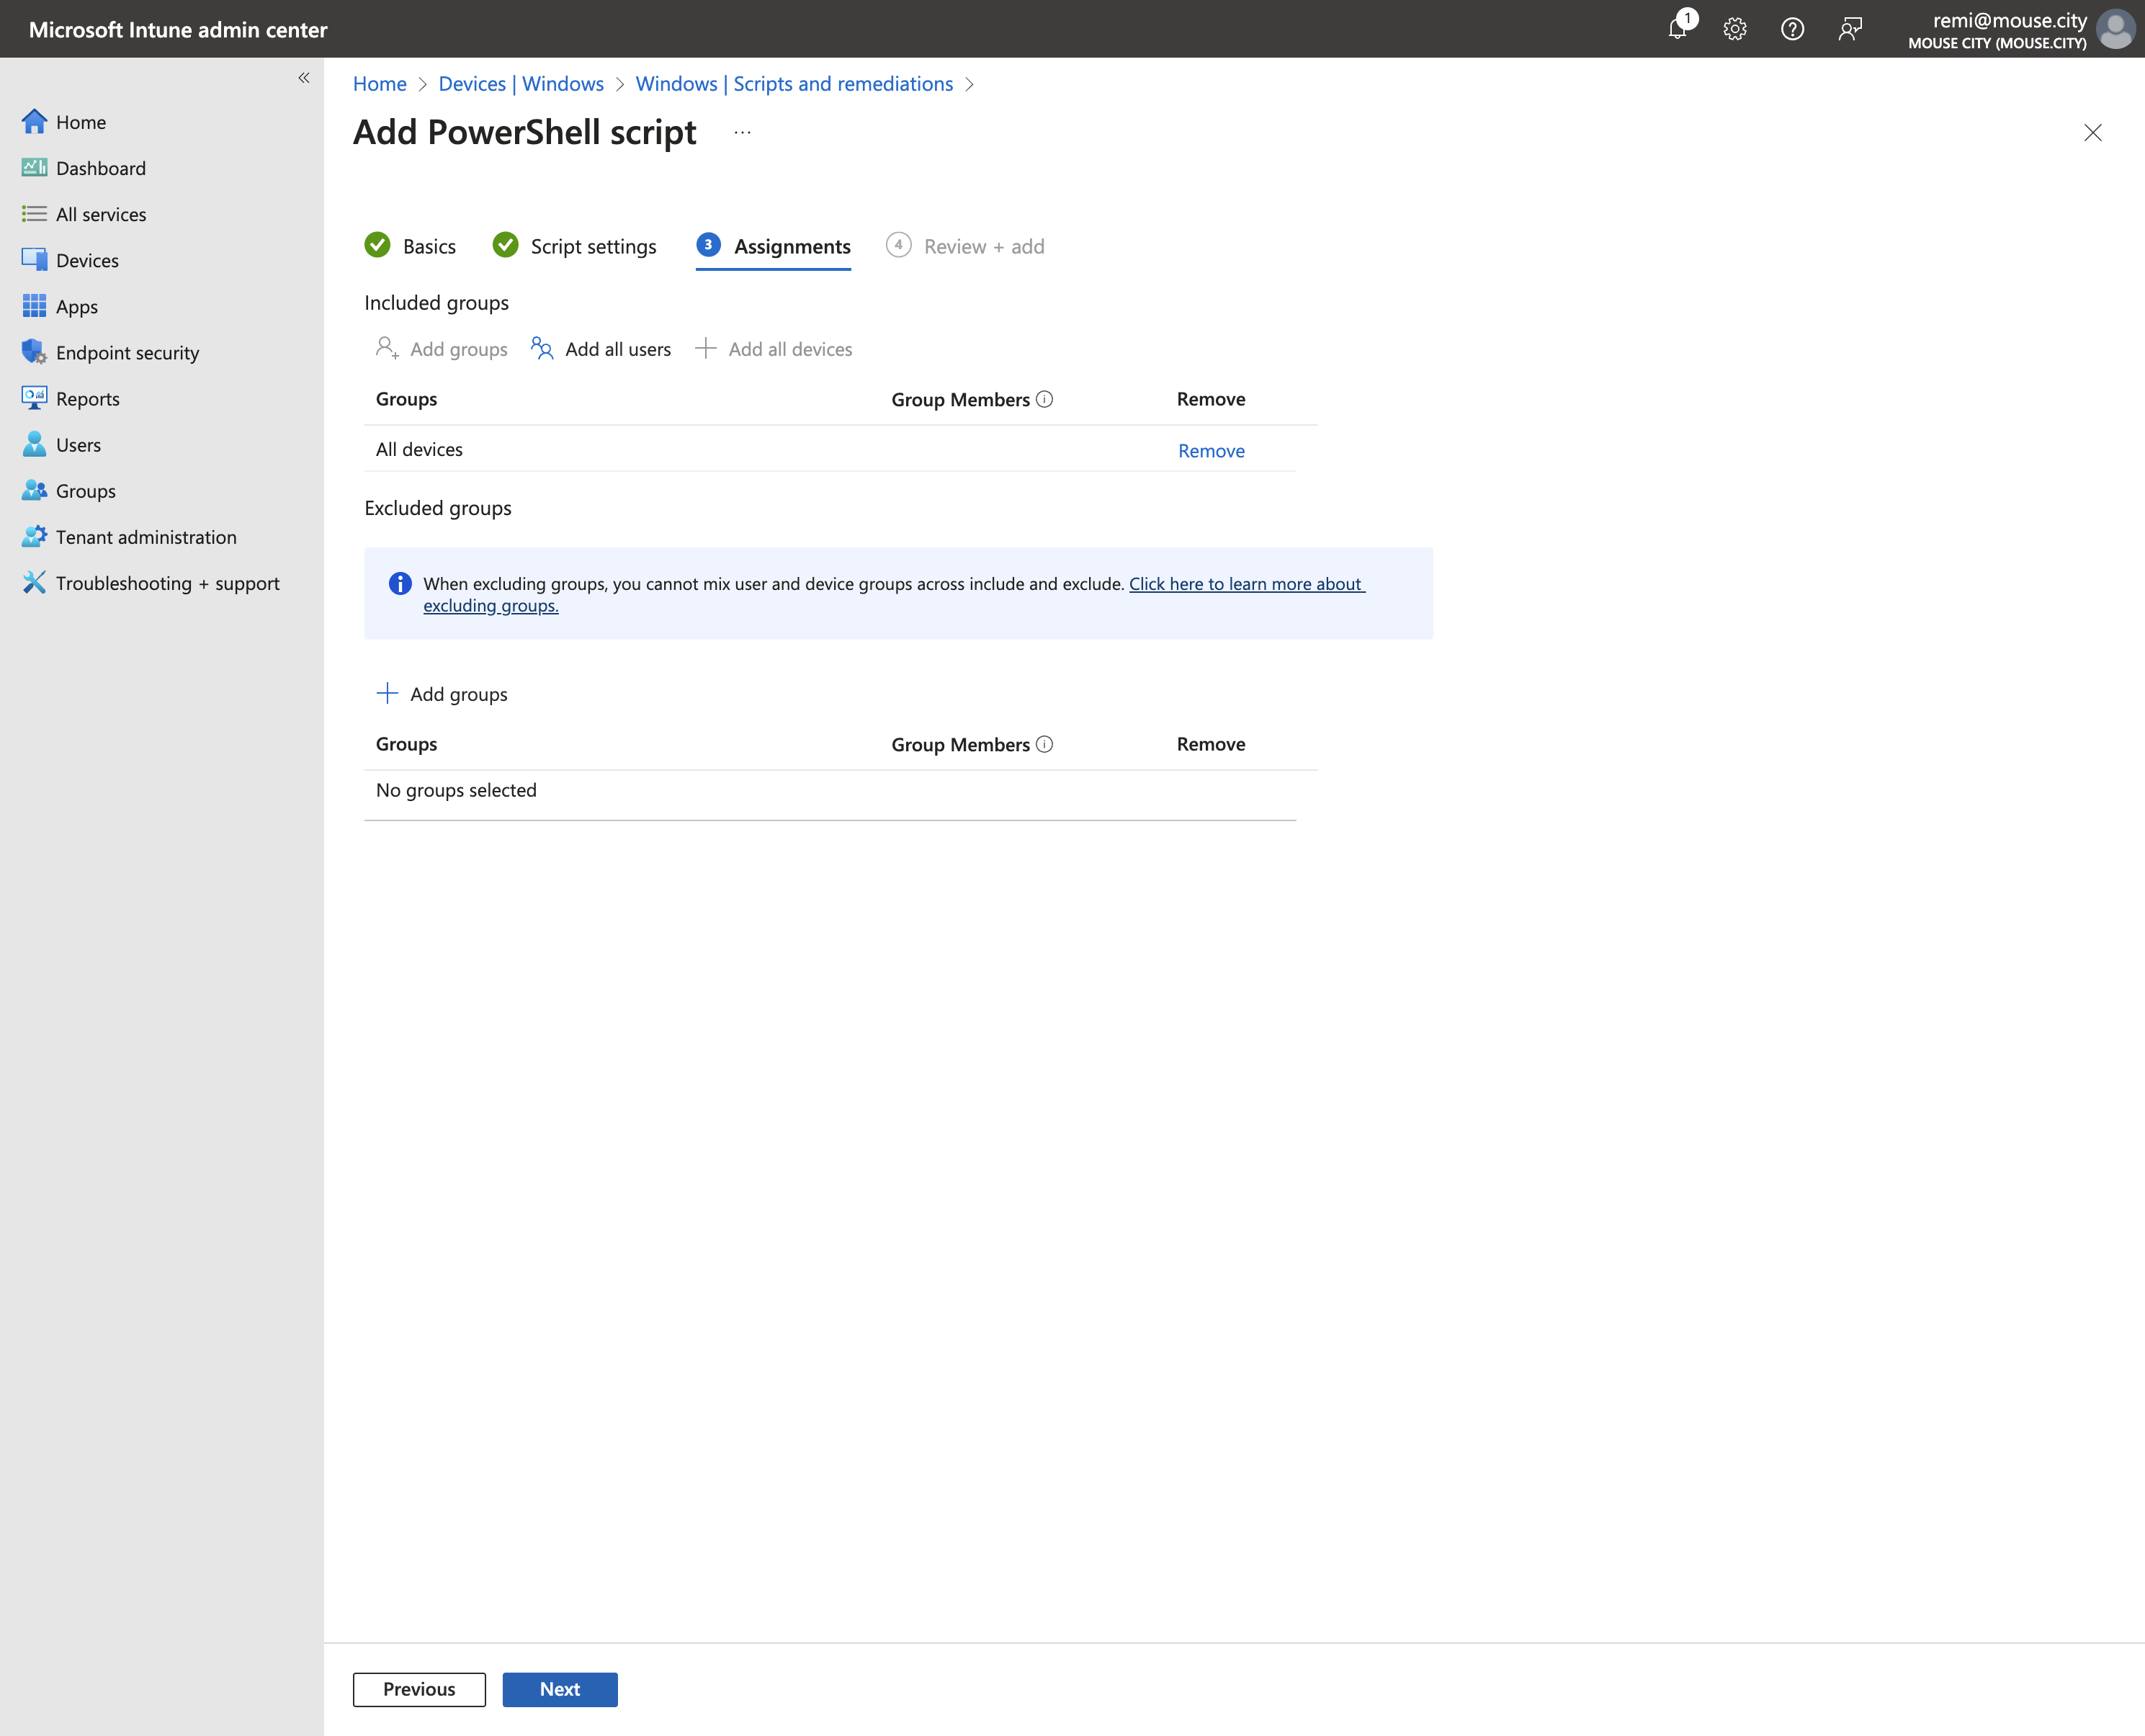
Task: Switch to the Script settings tab
Action: tap(575, 246)
